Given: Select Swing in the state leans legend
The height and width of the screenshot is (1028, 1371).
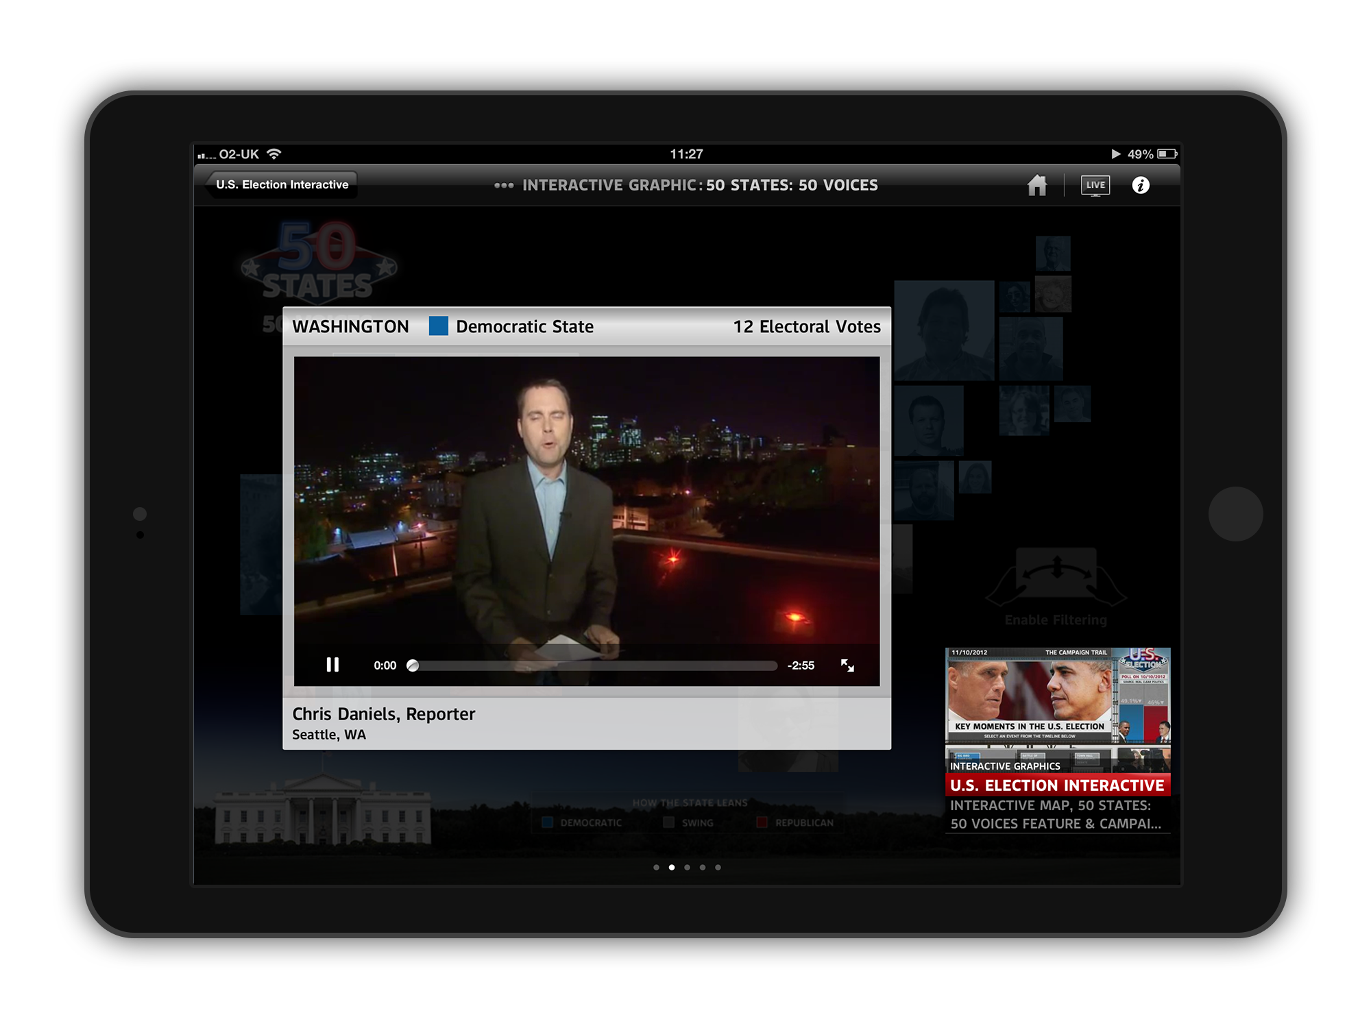Looking at the screenshot, I should point(689,822).
